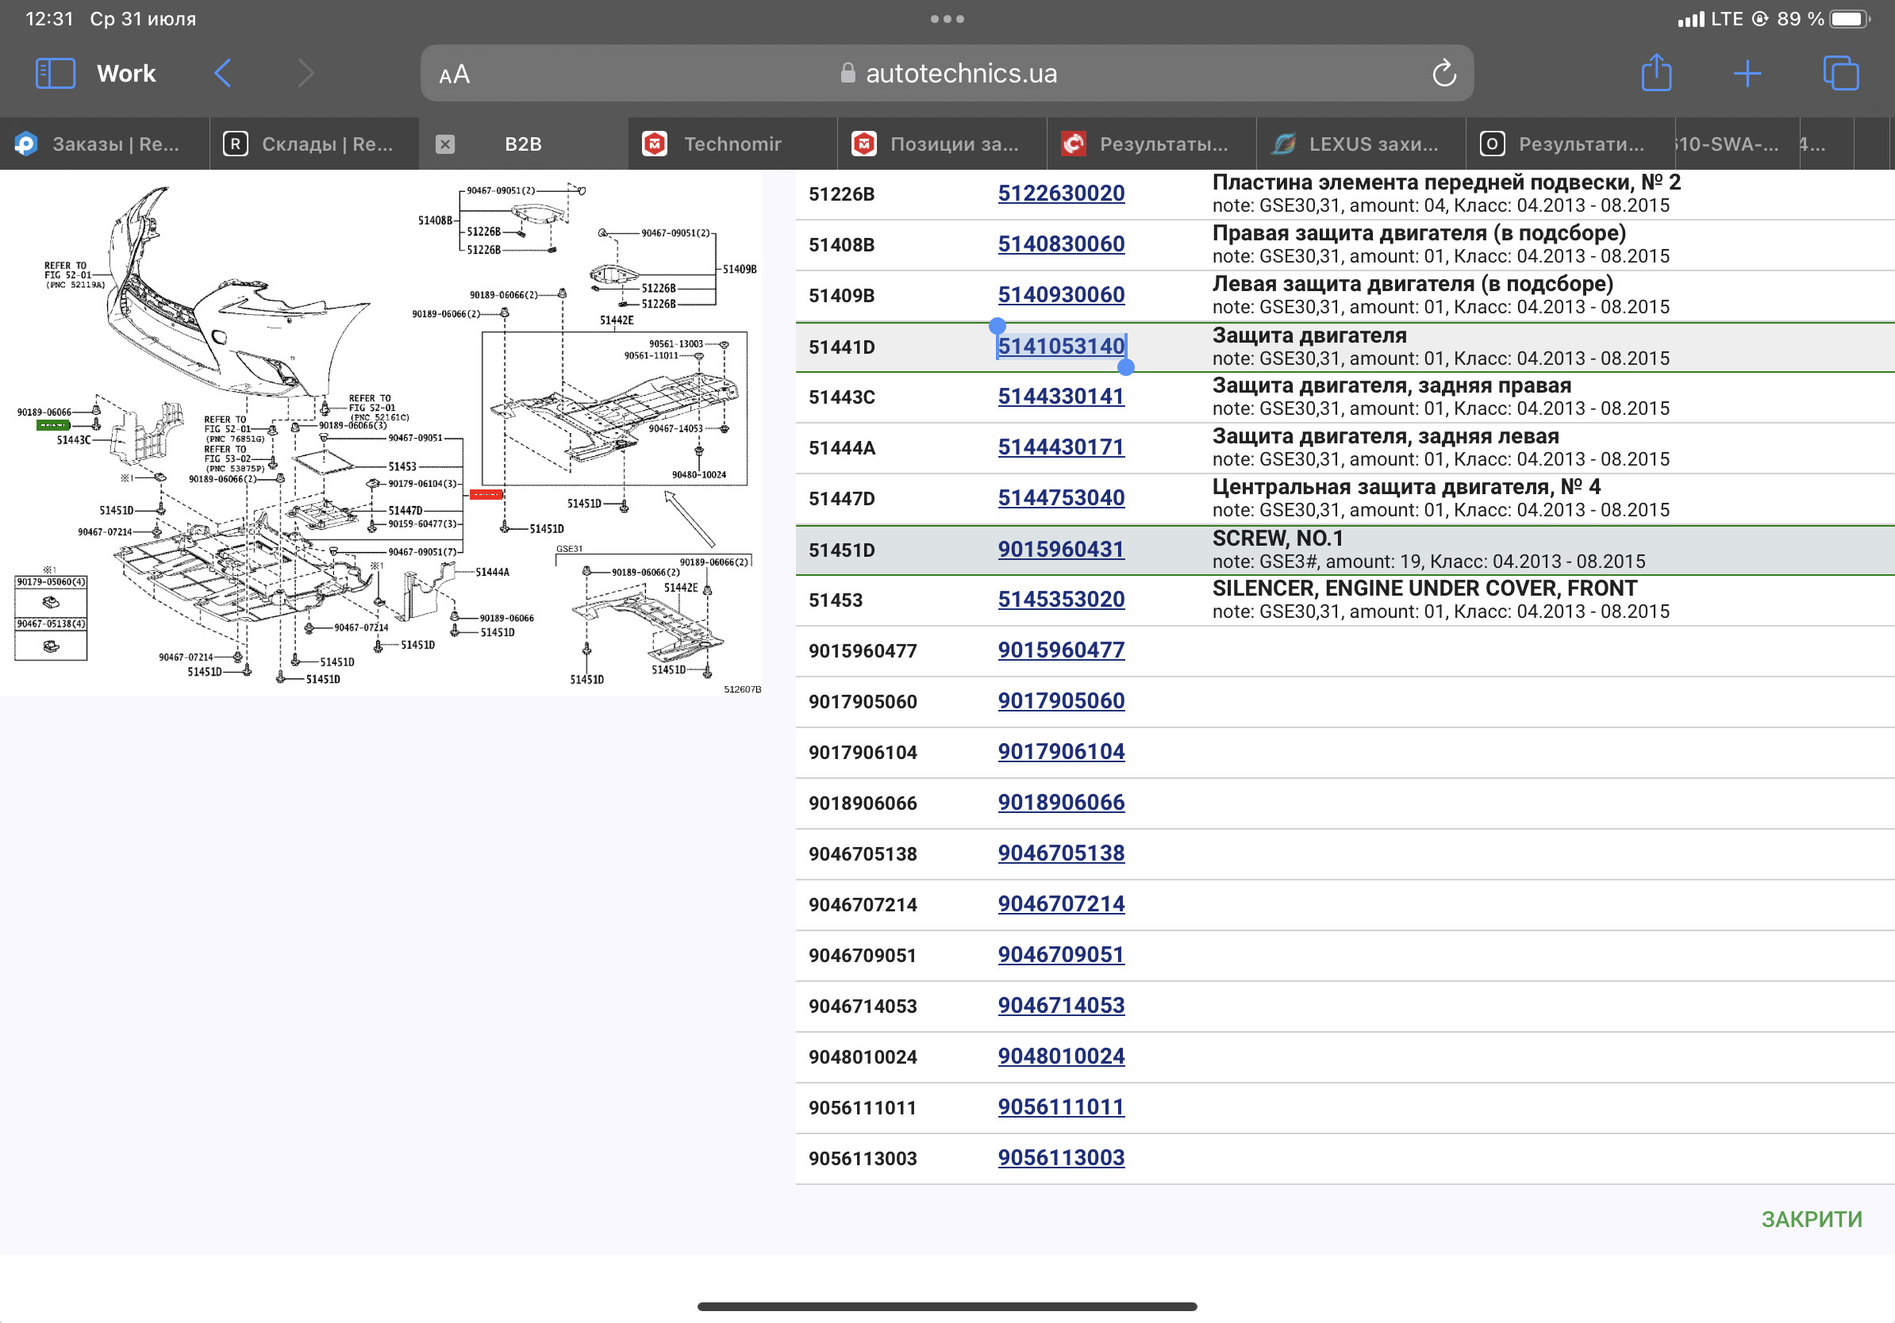The height and width of the screenshot is (1323, 1895).
Task: Add a new tab with plus icon
Action: 1747,74
